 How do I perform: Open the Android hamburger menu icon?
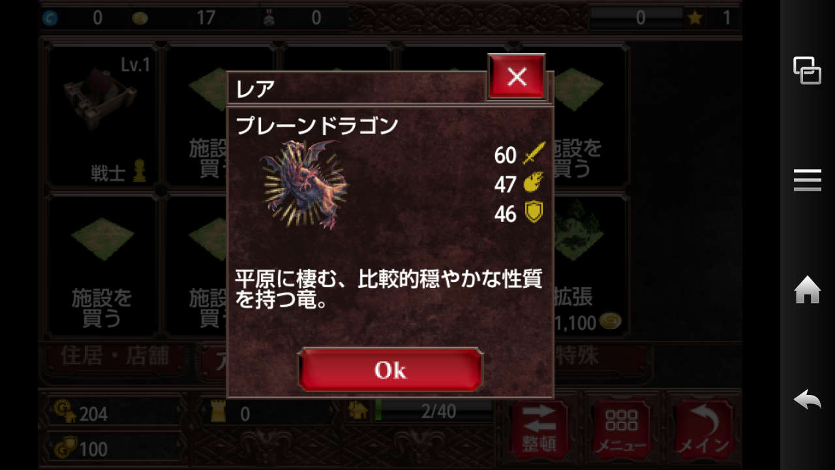tap(807, 180)
